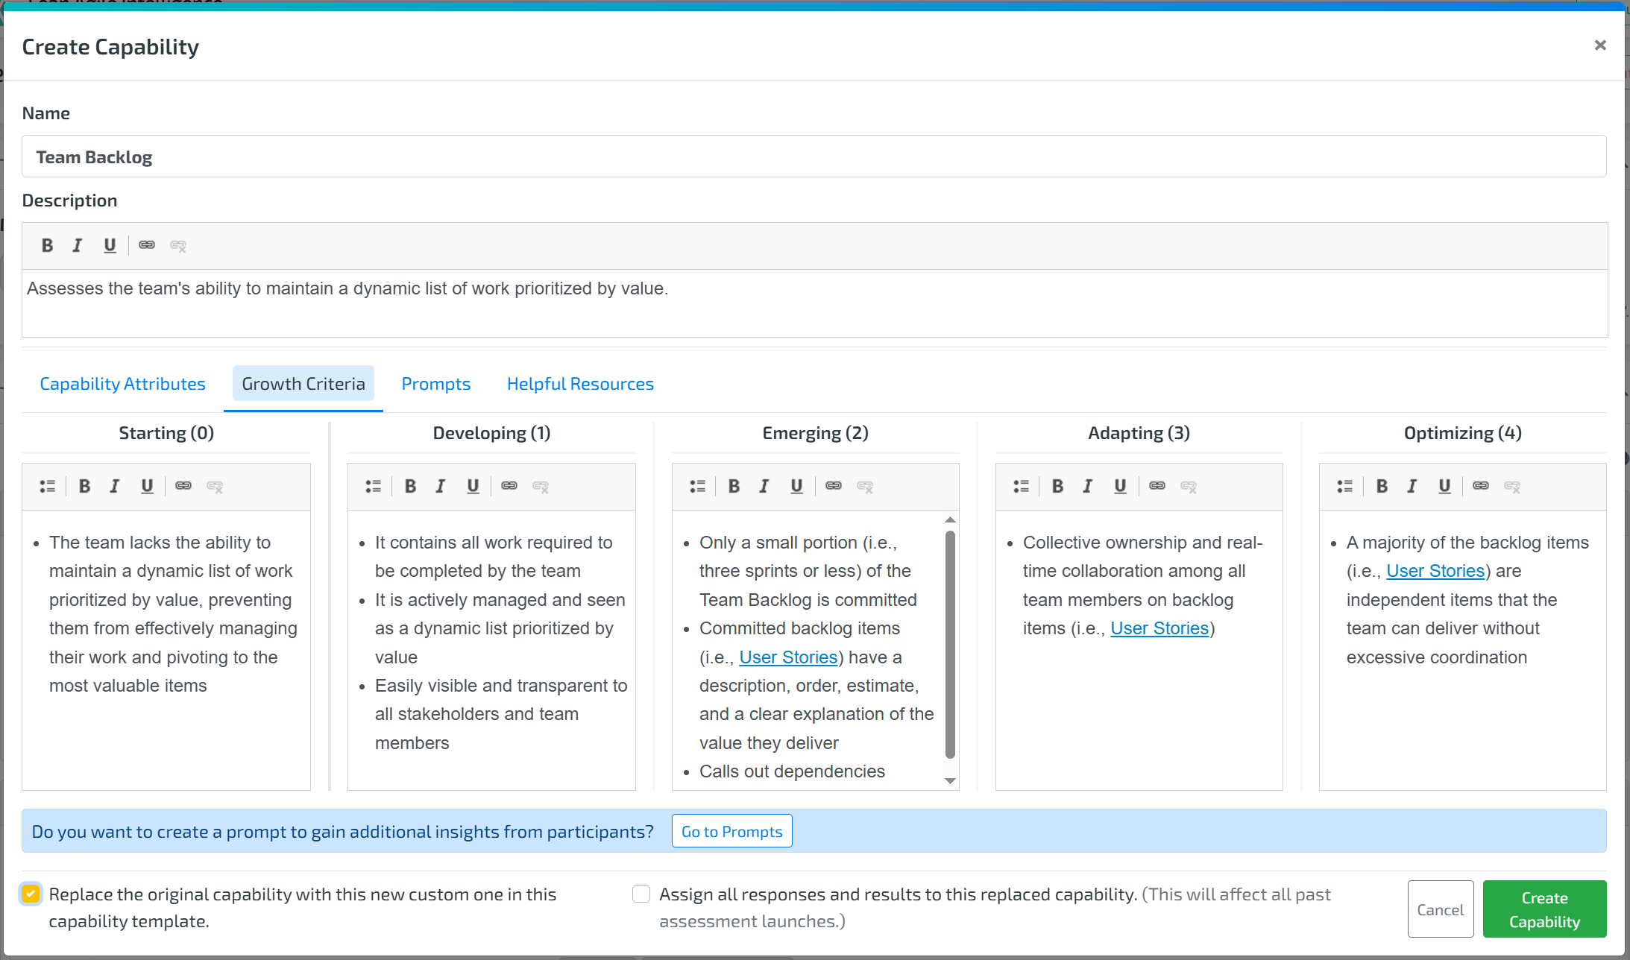Image resolution: width=1630 pixels, height=960 pixels.
Task: Toggle bullet list in Starting (0) editor
Action: pyautogui.click(x=47, y=486)
